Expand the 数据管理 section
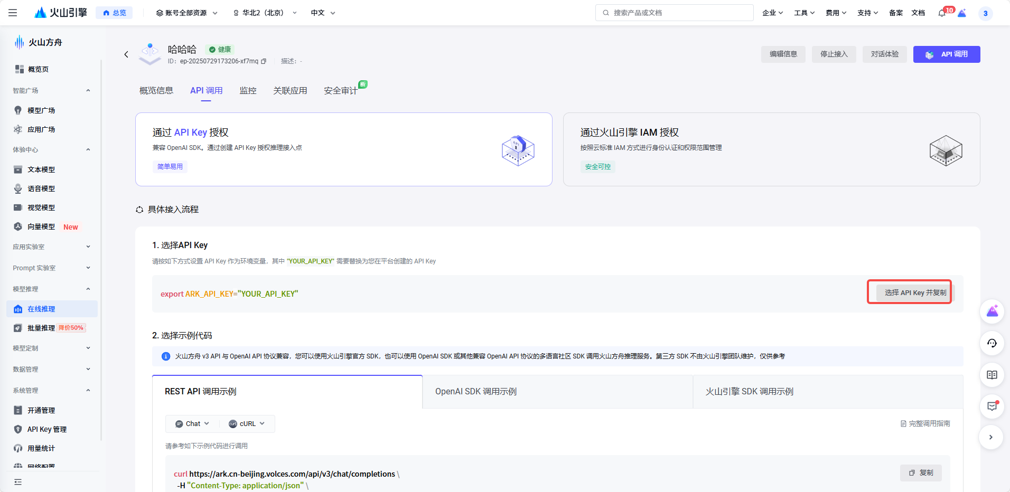The height and width of the screenshot is (492, 1010). 88,369
